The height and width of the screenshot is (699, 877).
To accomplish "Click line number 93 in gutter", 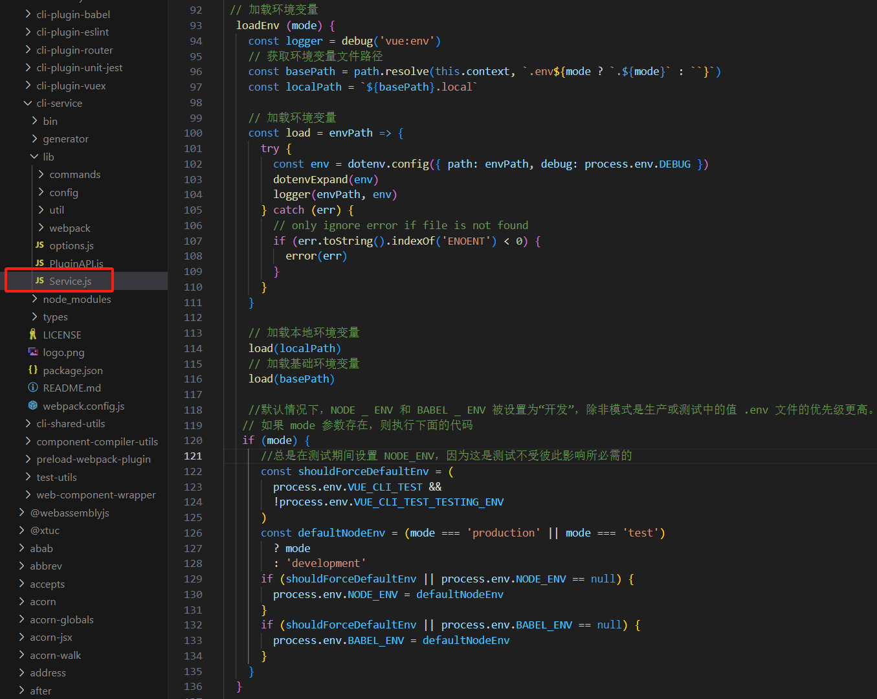I will 196,25.
